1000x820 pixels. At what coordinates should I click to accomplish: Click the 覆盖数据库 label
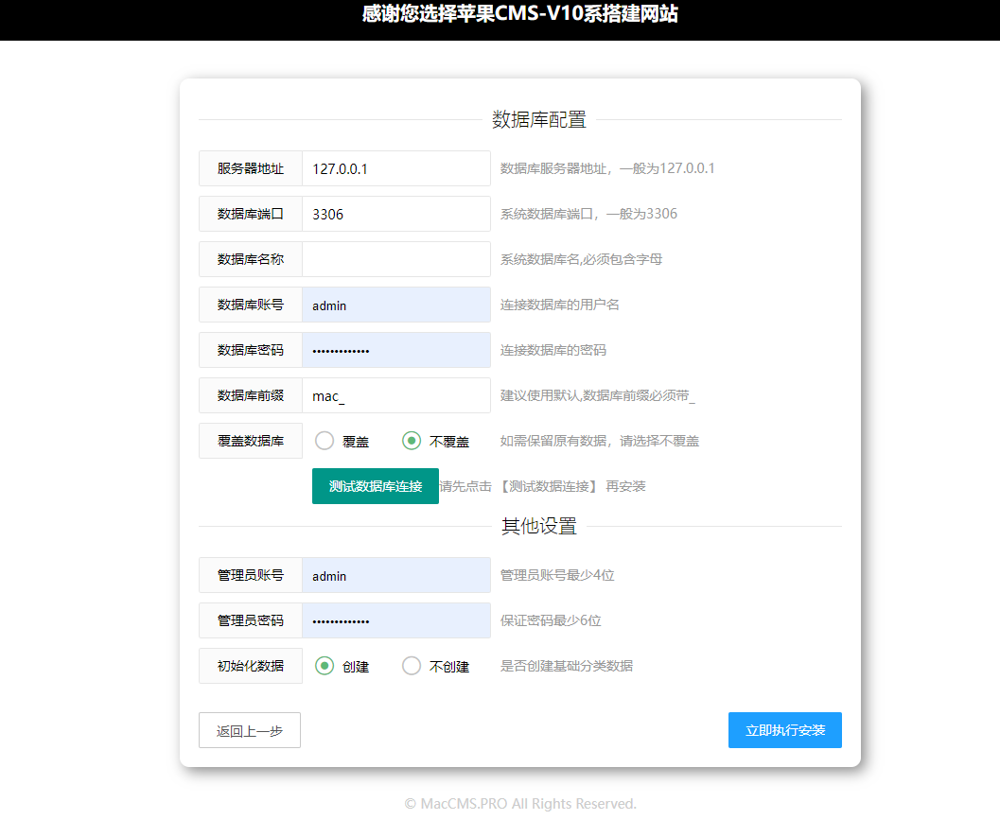click(x=250, y=441)
